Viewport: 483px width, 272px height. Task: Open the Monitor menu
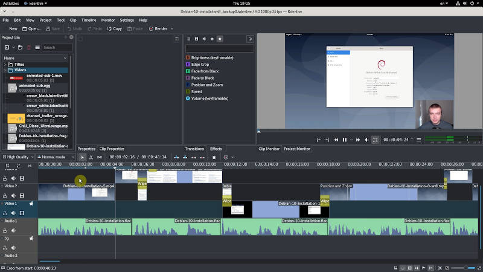(x=108, y=20)
